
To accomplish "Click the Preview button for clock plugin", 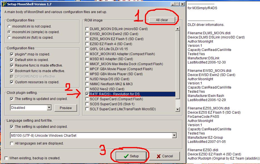I will click(66, 108).
